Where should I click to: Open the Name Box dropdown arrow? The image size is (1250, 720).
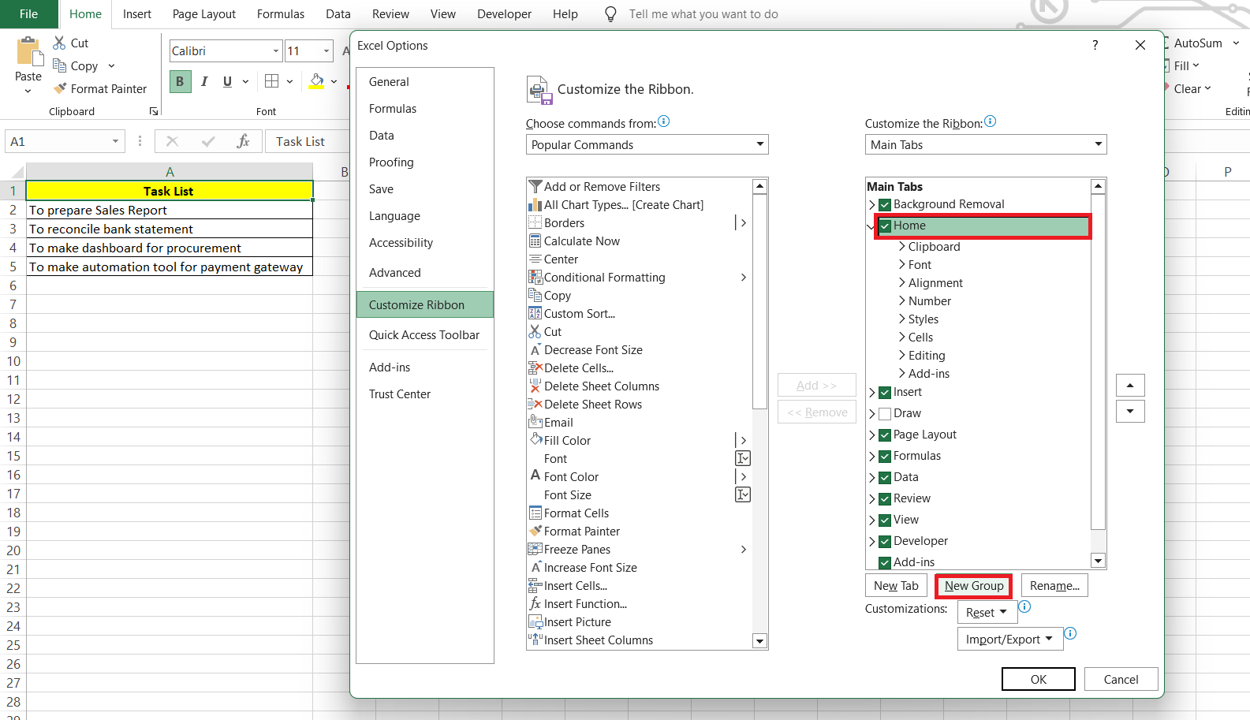115,142
